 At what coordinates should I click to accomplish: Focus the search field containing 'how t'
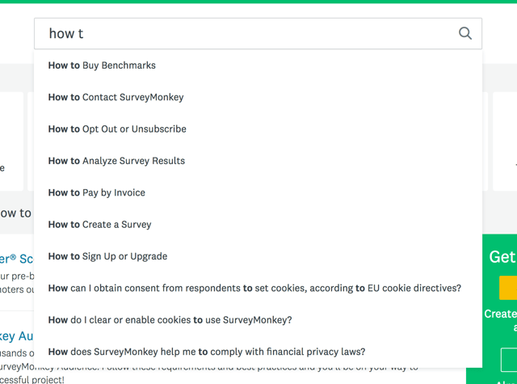pyautogui.click(x=242, y=33)
